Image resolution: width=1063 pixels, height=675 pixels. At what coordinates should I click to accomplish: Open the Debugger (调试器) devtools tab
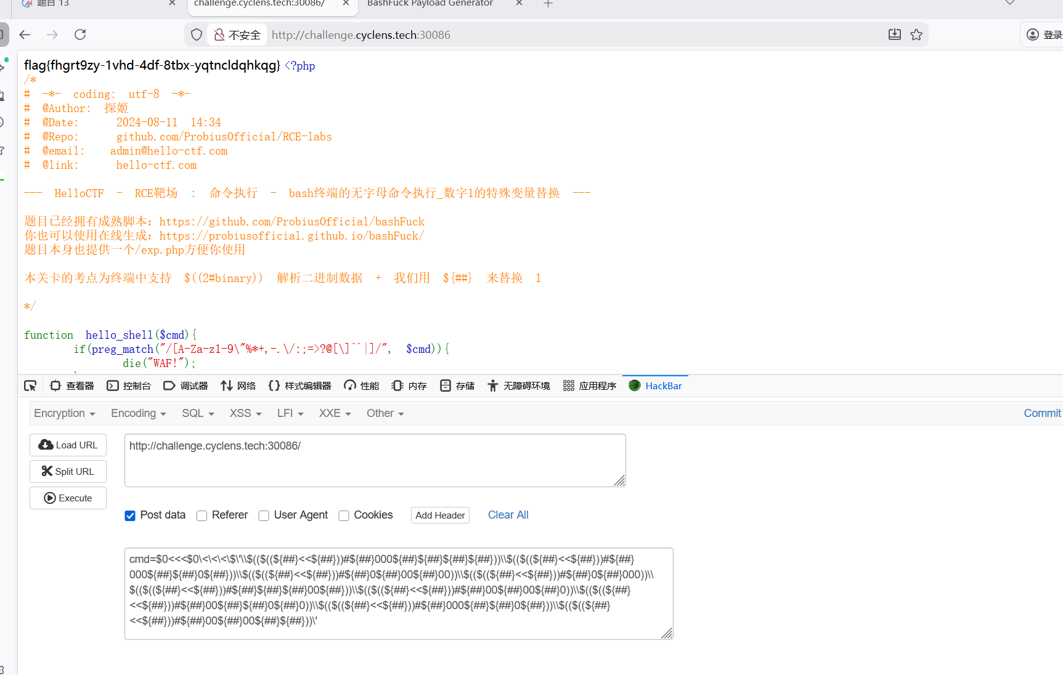tap(185, 386)
